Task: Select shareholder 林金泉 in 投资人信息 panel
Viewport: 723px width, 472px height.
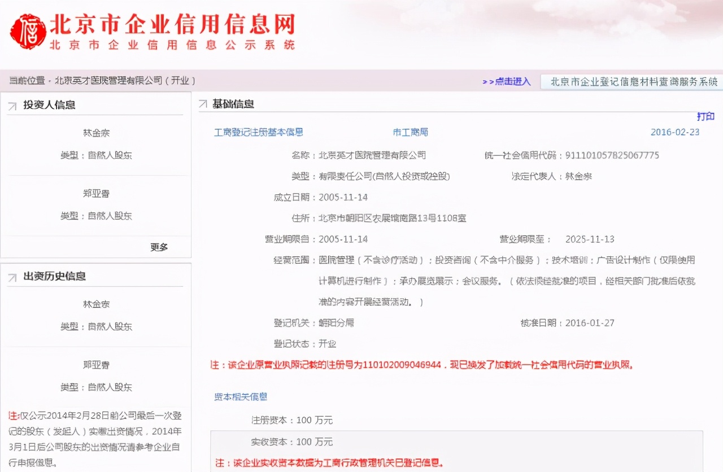Action: (x=95, y=133)
